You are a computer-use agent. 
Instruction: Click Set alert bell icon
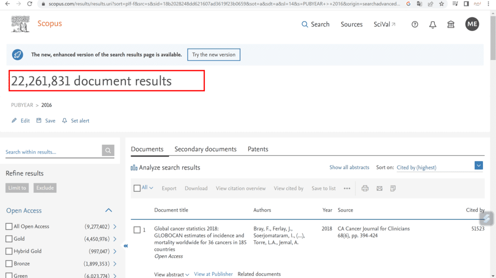tap(64, 121)
